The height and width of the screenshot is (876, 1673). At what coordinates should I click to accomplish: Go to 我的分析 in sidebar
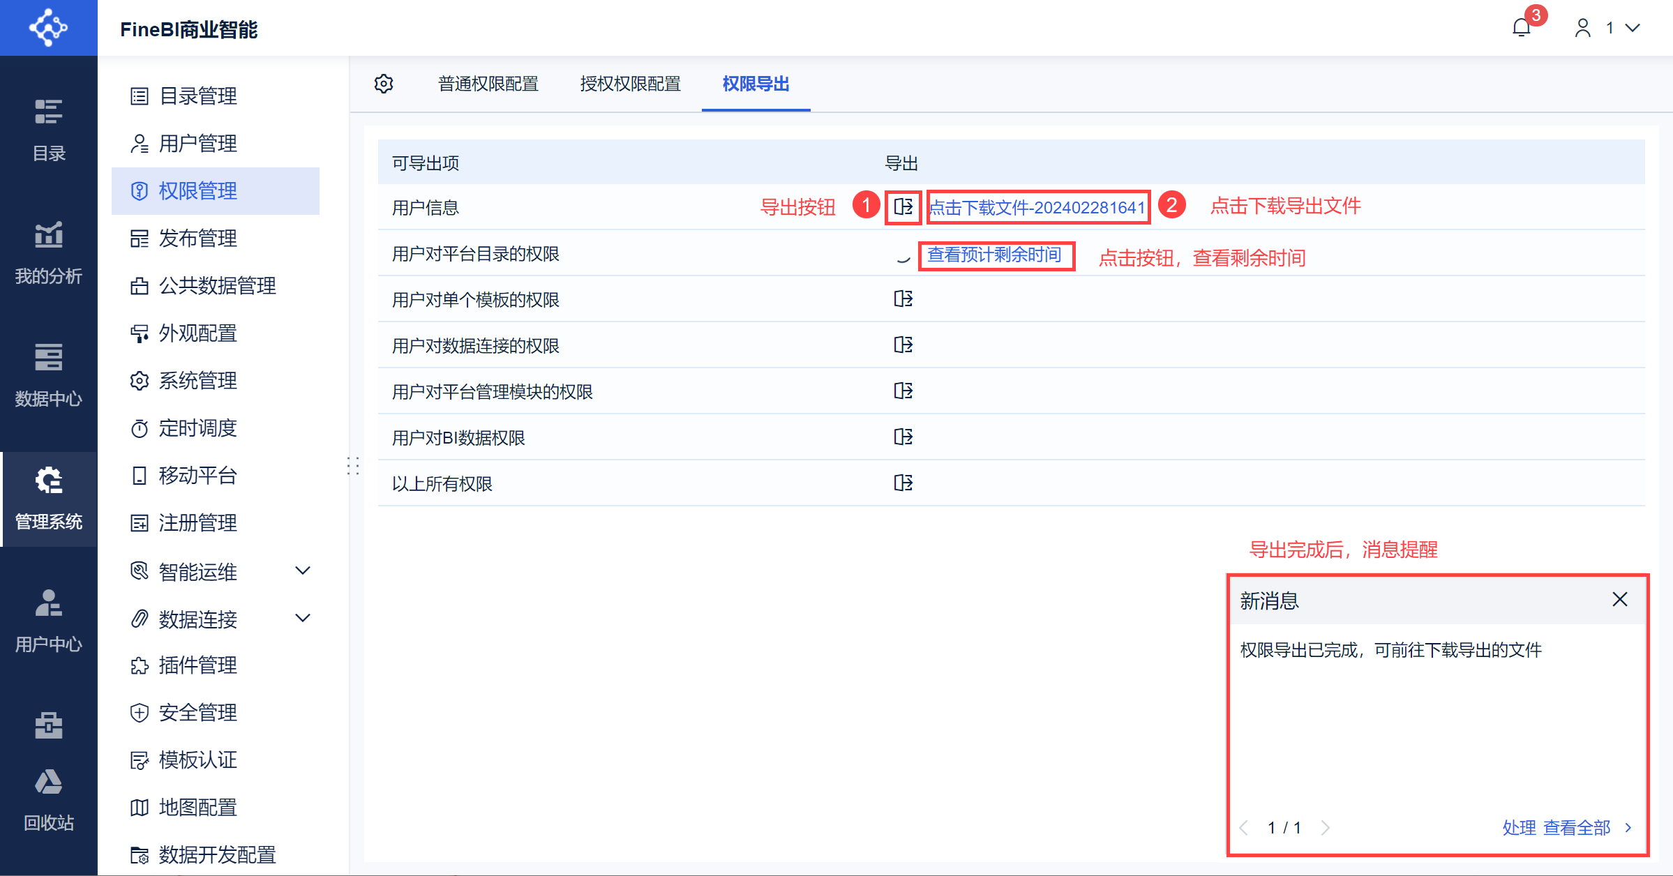pos(48,252)
